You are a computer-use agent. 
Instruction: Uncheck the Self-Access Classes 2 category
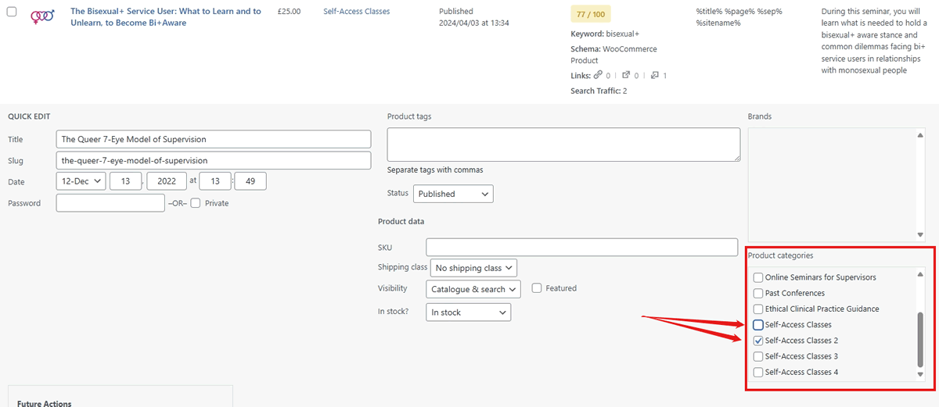click(x=757, y=341)
